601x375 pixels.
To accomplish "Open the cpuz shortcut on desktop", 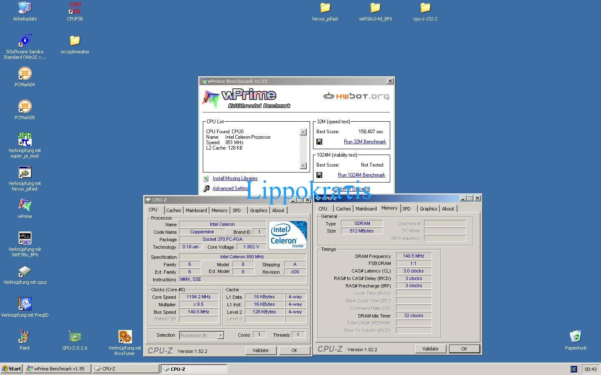I will click(25, 271).
